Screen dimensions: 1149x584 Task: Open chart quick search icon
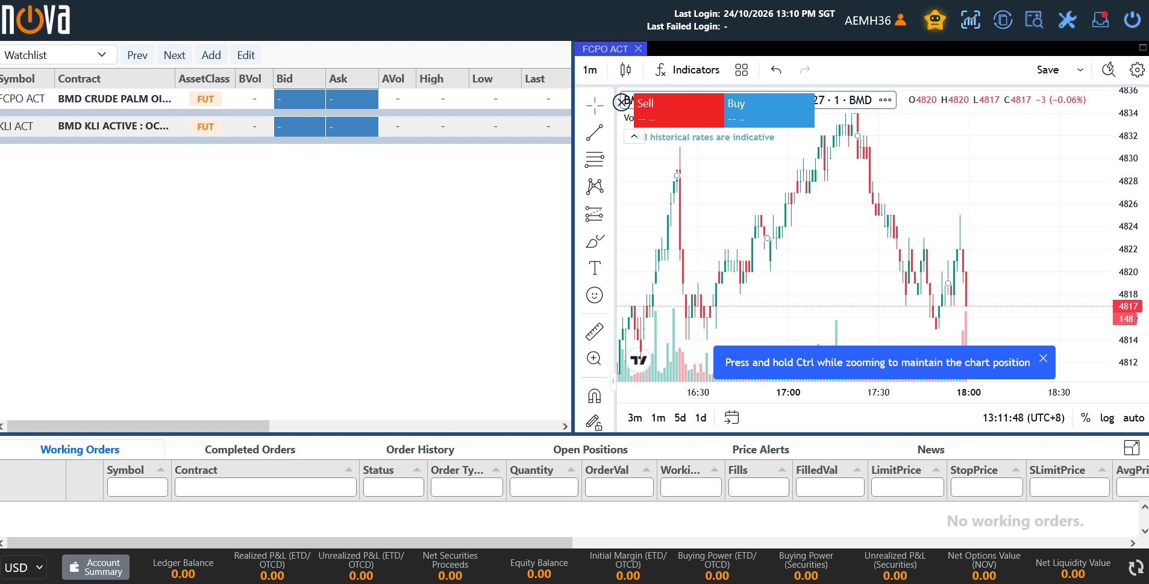(x=1109, y=70)
